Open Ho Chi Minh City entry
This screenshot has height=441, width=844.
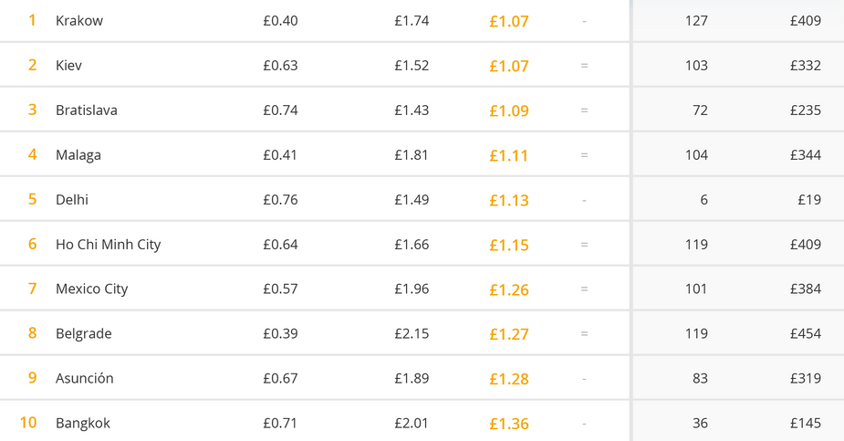point(108,245)
